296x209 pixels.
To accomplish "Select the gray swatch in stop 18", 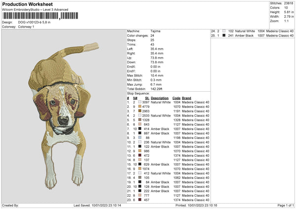I will click(x=140, y=177).
